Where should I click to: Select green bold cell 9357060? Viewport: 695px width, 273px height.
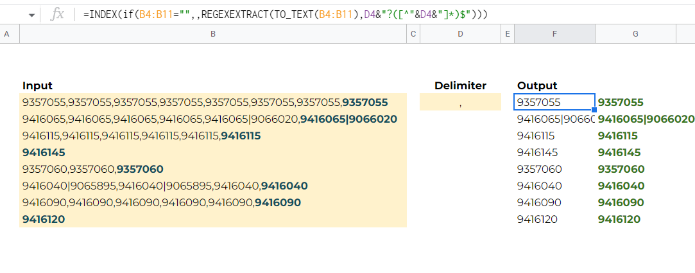(x=635, y=169)
